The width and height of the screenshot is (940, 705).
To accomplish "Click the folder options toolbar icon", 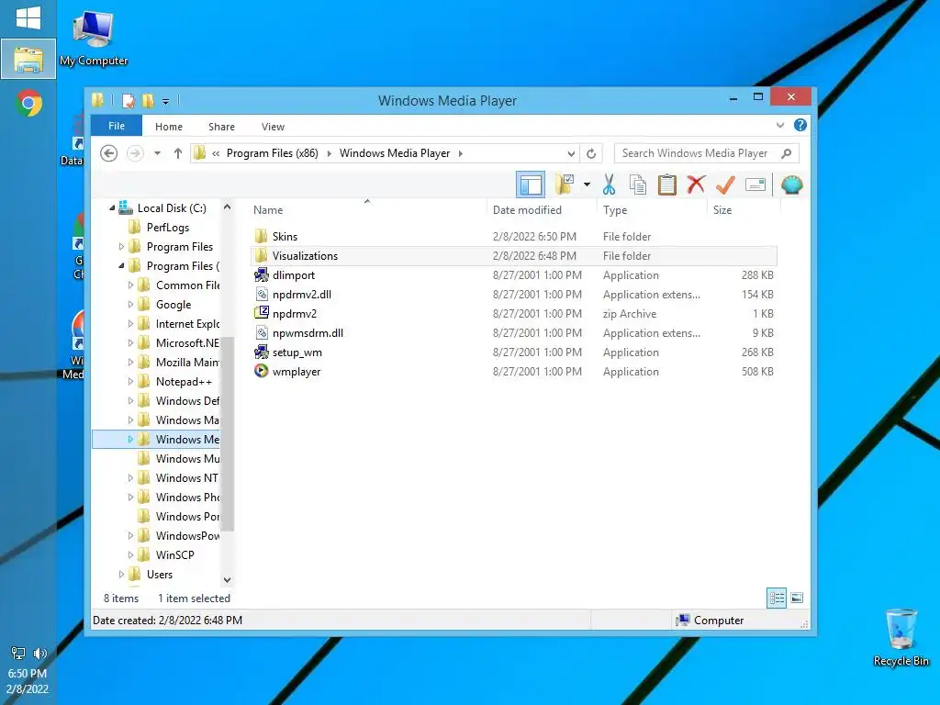I will [565, 185].
